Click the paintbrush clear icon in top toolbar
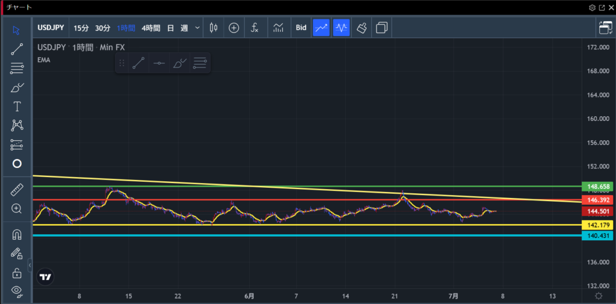The width and height of the screenshot is (616, 304). (362, 28)
